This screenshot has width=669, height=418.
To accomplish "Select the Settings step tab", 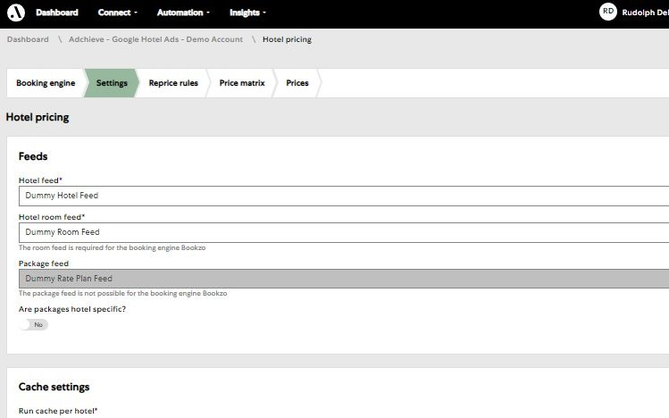I will (x=112, y=83).
